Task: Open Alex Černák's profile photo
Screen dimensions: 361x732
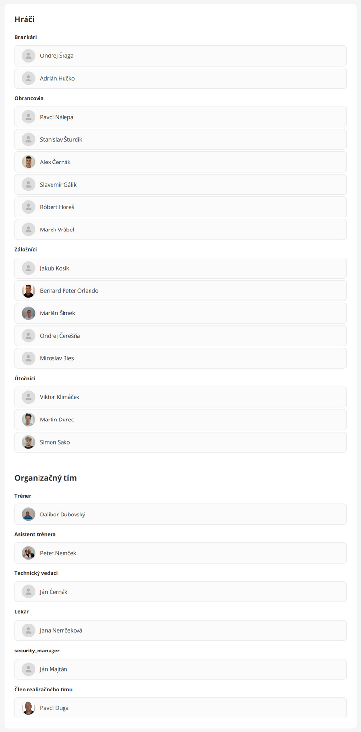Action: pos(28,162)
